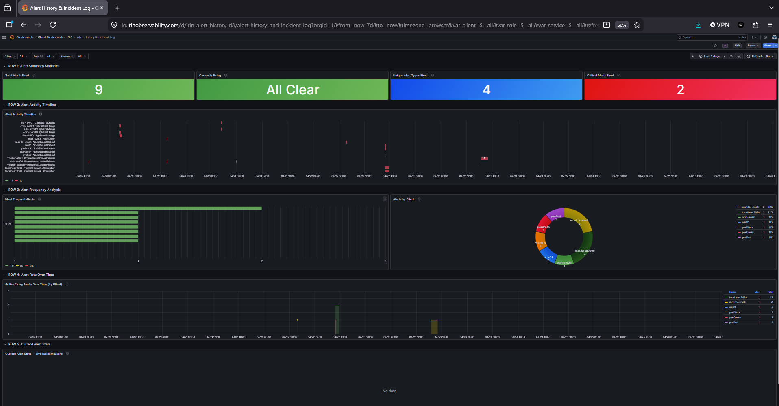779x406 pixels.
Task: Go back in browser history
Action: coord(24,25)
